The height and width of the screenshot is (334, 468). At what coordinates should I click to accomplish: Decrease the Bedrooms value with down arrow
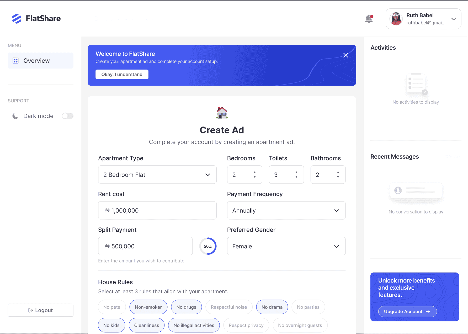click(x=255, y=177)
